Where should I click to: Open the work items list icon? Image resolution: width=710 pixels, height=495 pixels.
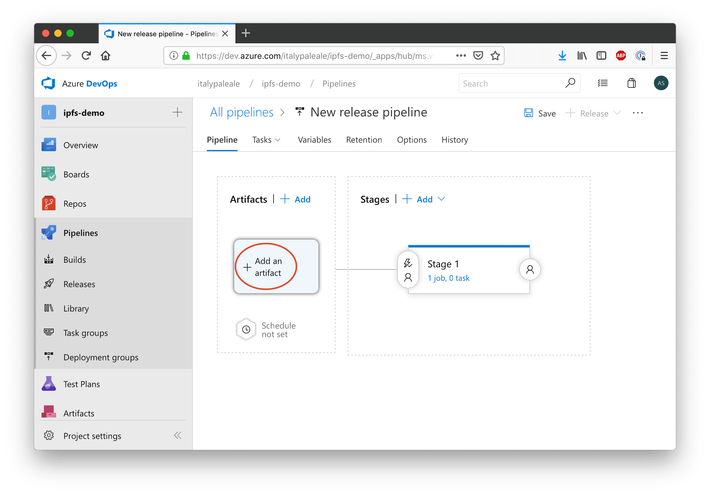tap(603, 83)
